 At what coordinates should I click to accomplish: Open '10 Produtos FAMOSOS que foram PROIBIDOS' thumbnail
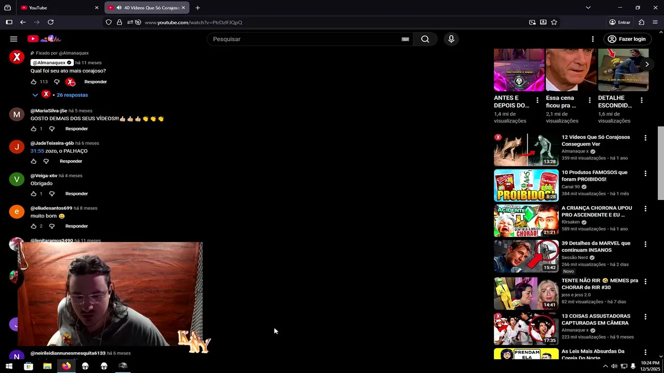click(x=526, y=185)
